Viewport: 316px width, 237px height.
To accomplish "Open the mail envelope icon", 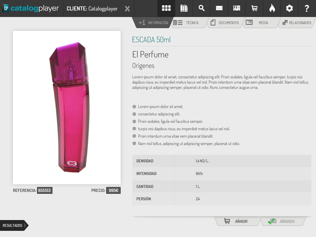I will click(x=219, y=8).
